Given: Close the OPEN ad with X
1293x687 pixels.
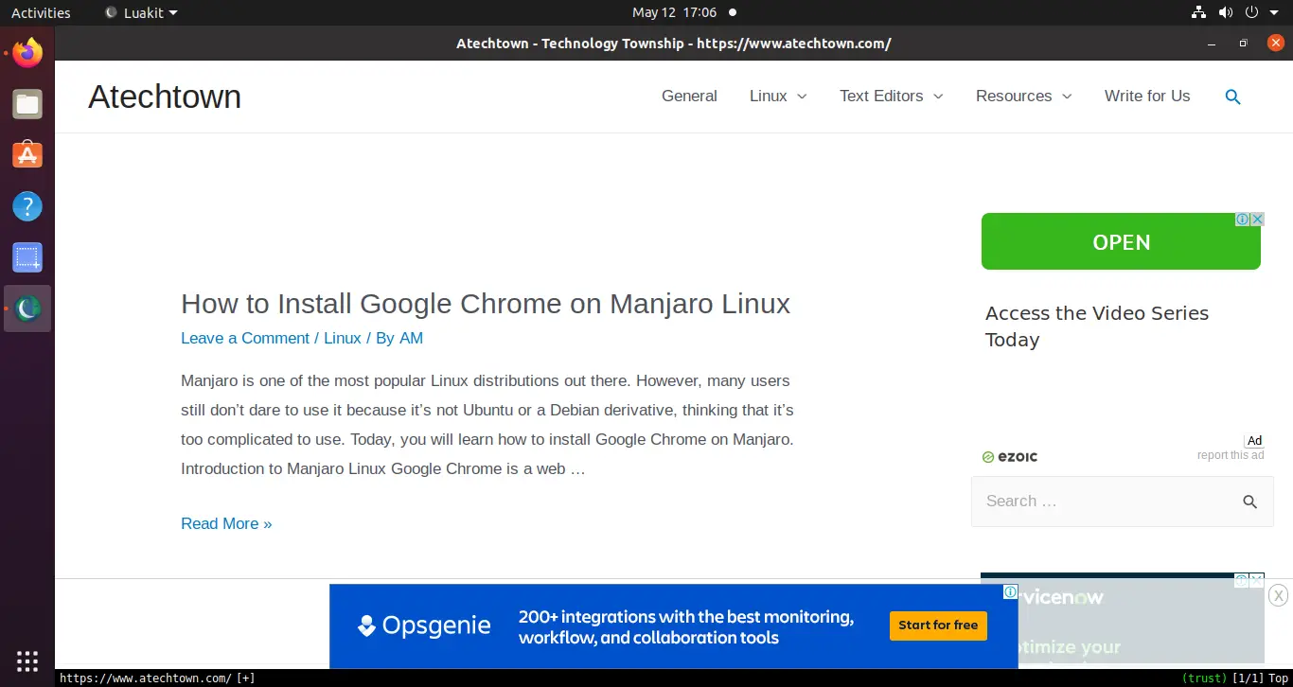Looking at the screenshot, I should tap(1258, 220).
